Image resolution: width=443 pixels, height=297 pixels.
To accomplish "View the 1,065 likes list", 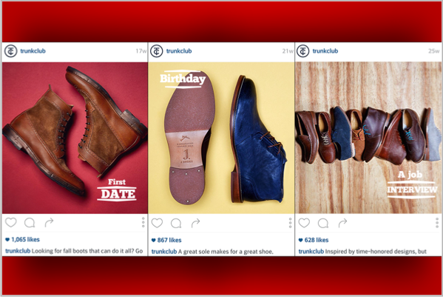I will (23, 239).
